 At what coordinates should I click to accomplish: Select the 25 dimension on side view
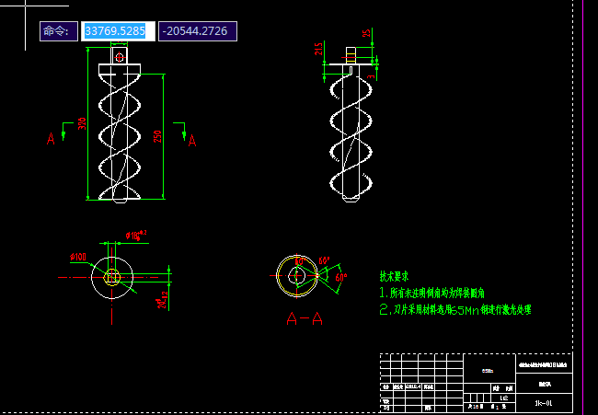click(x=366, y=33)
